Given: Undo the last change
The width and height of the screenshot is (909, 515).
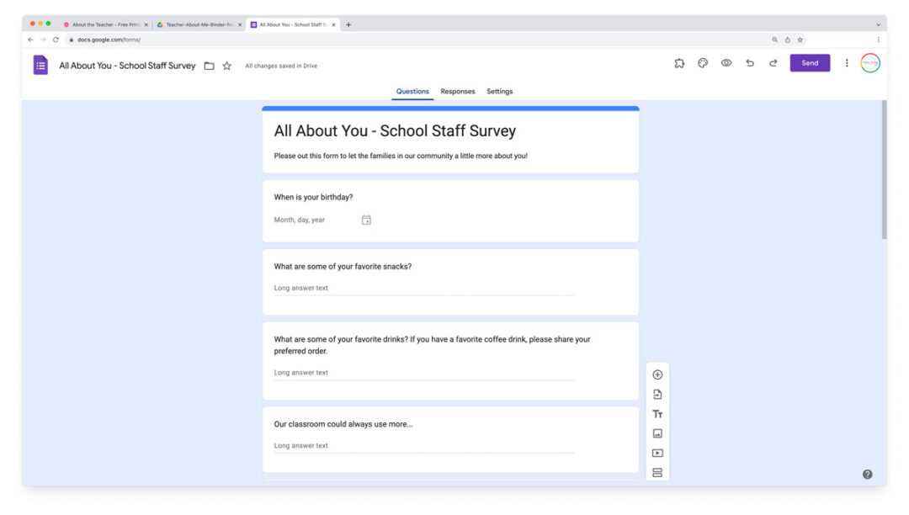Looking at the screenshot, I should click(750, 63).
